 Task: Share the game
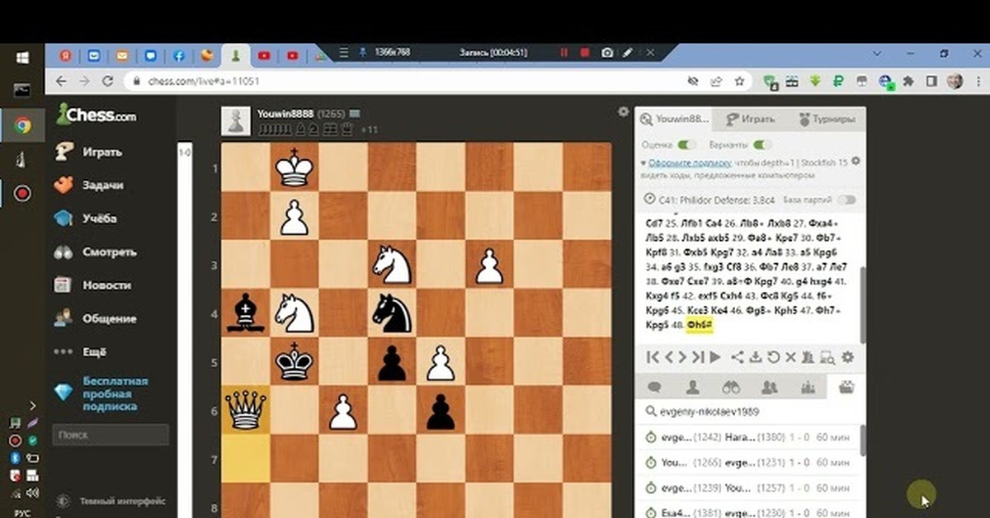point(738,358)
